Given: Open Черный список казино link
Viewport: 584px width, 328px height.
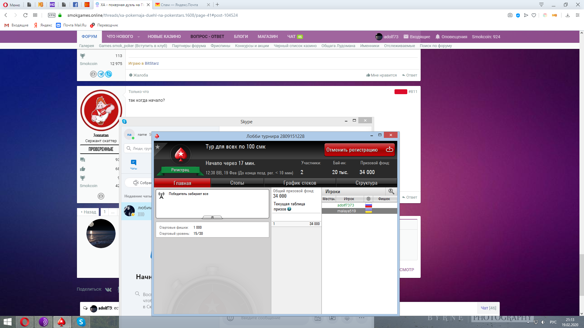Looking at the screenshot, I should 295,46.
